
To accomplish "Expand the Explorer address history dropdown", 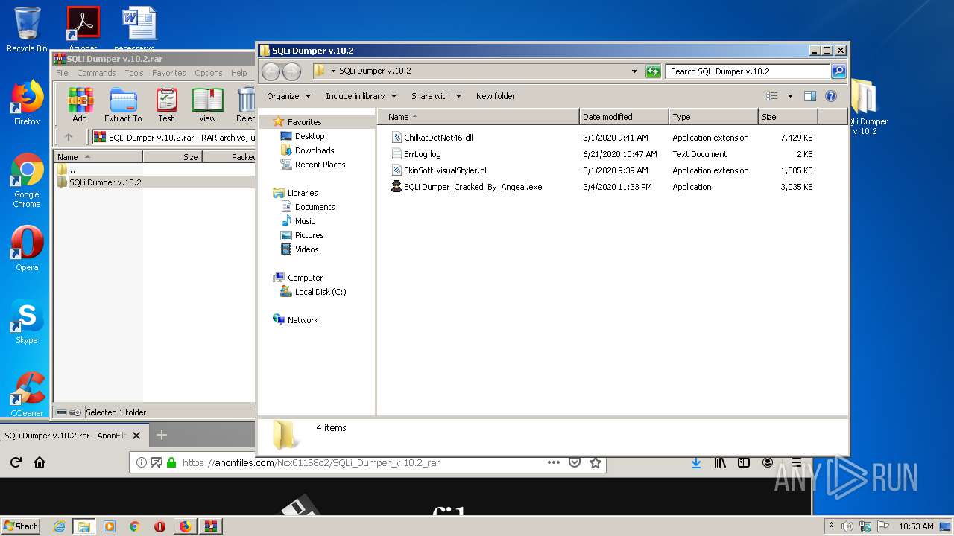I will [x=634, y=71].
